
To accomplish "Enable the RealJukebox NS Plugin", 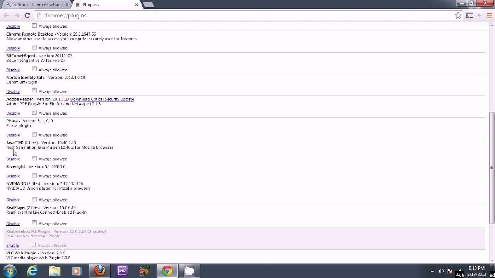I will pos(12,246).
